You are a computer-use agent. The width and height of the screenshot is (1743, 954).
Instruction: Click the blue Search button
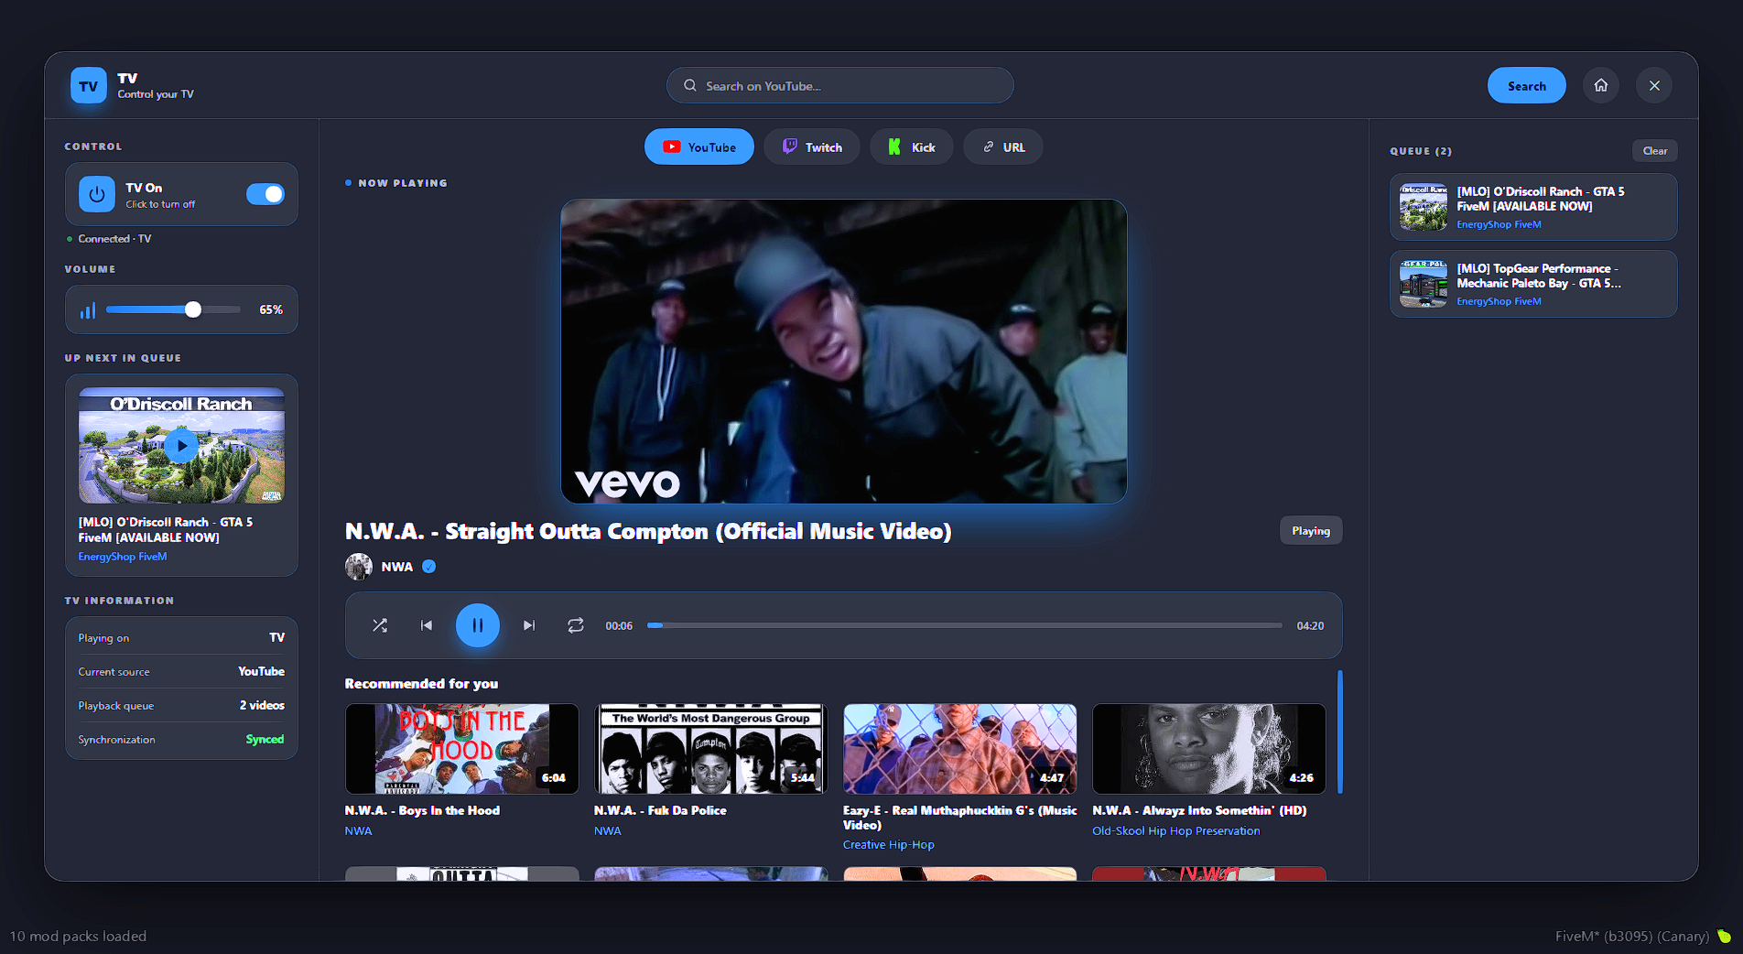coord(1526,85)
